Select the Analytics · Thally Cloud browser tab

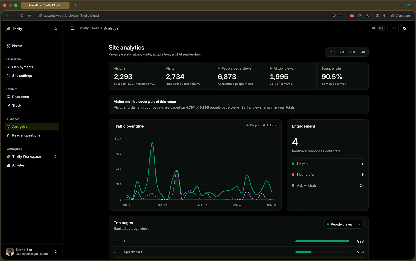[x=45, y=5]
